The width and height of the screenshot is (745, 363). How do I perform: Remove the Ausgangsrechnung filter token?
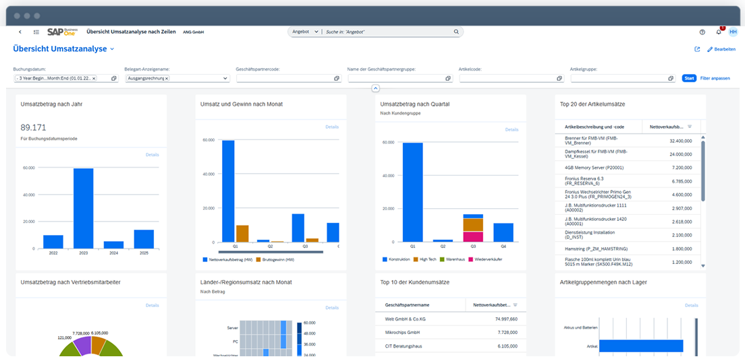pos(167,78)
